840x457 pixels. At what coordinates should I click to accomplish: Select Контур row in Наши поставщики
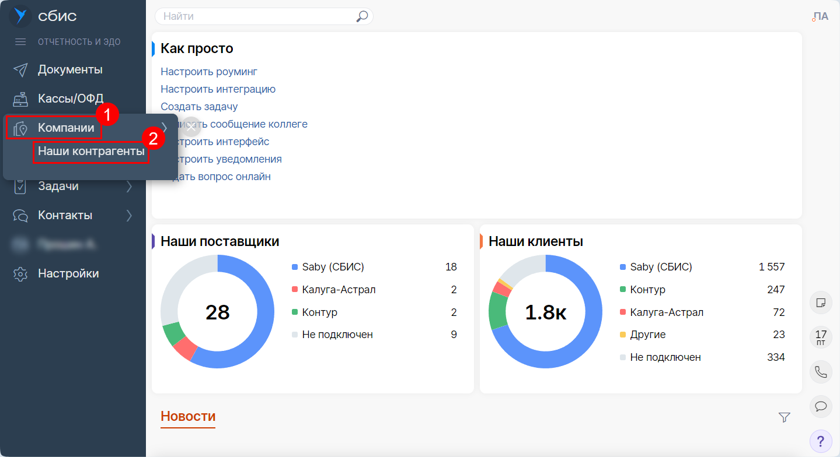[374, 312]
